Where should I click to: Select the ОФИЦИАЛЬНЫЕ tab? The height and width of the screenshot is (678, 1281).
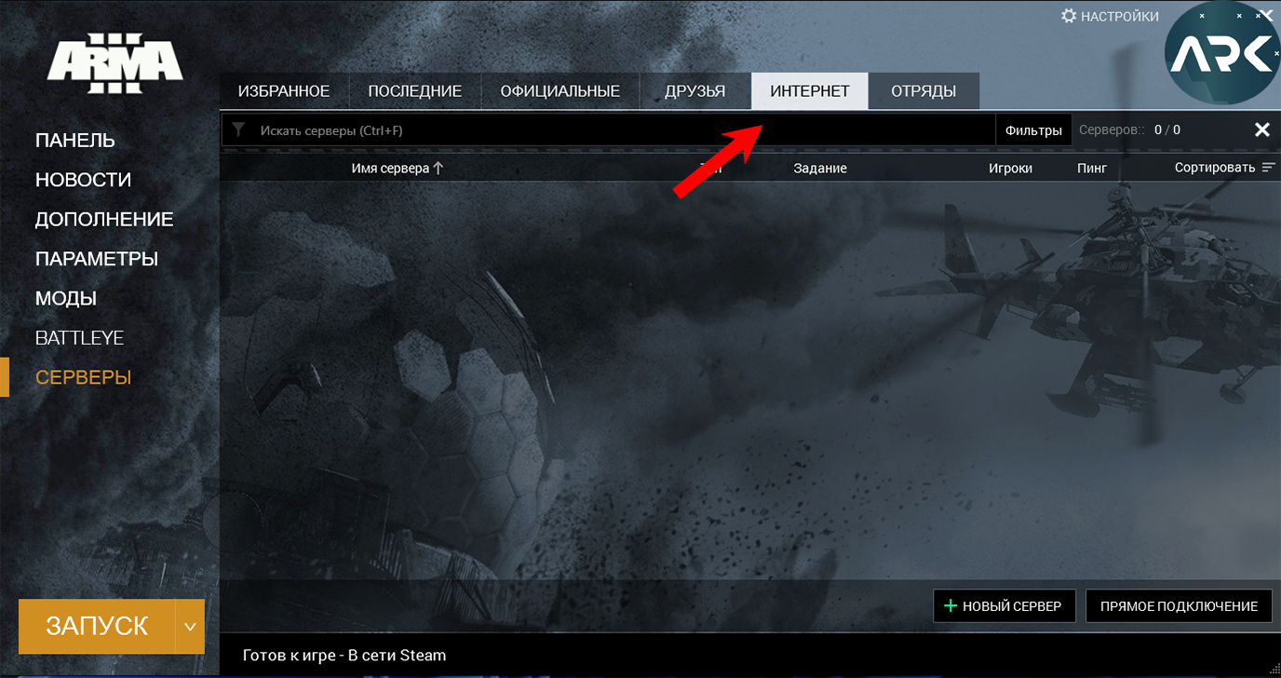coord(560,91)
